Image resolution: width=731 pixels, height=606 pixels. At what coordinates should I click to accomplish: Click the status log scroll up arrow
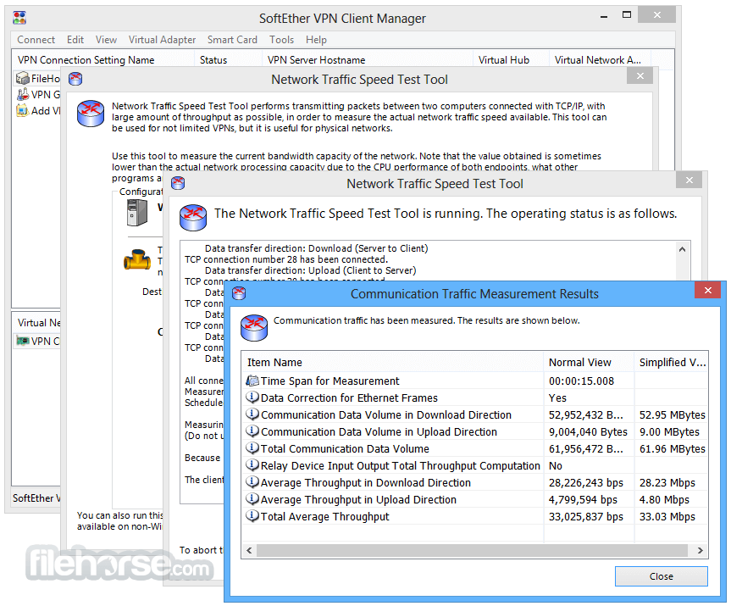coord(682,249)
